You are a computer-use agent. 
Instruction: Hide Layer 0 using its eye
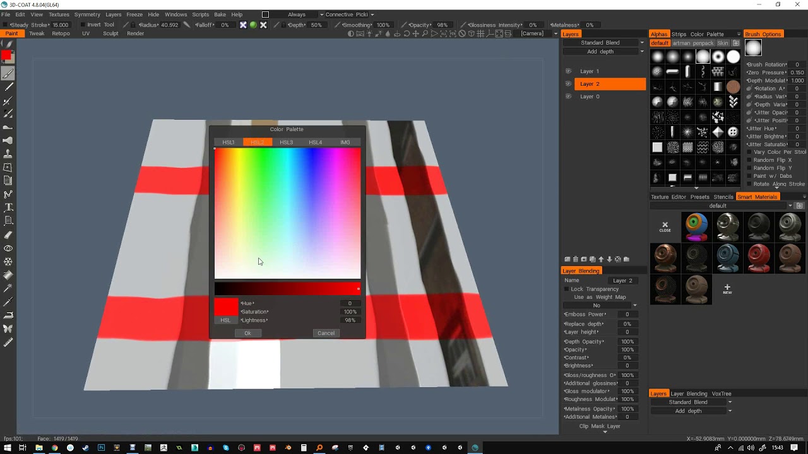pos(568,96)
